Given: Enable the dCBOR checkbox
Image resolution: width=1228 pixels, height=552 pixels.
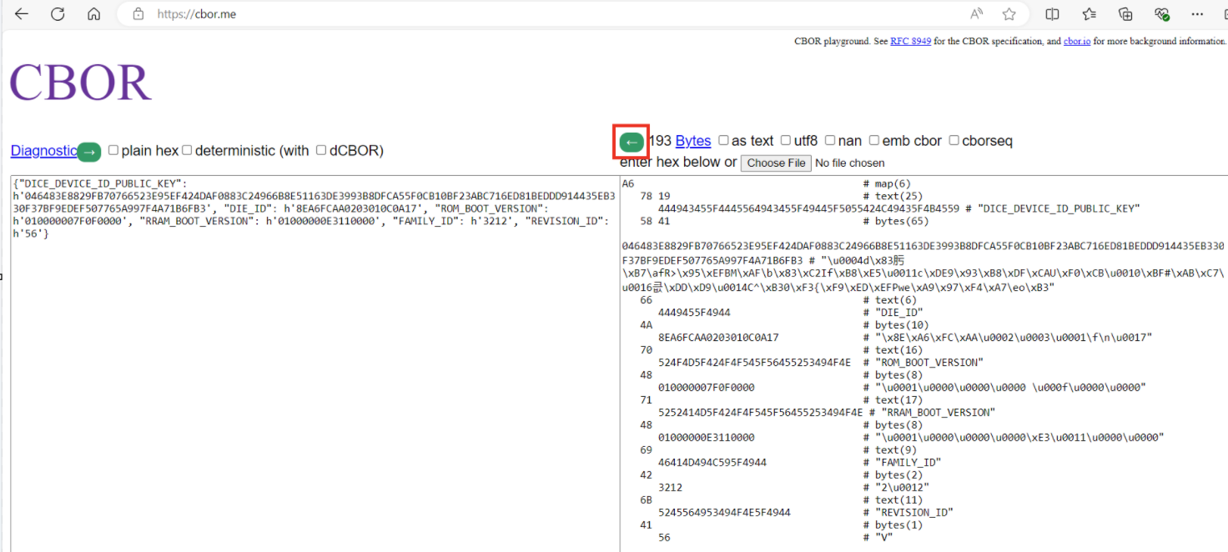Looking at the screenshot, I should pos(321,151).
